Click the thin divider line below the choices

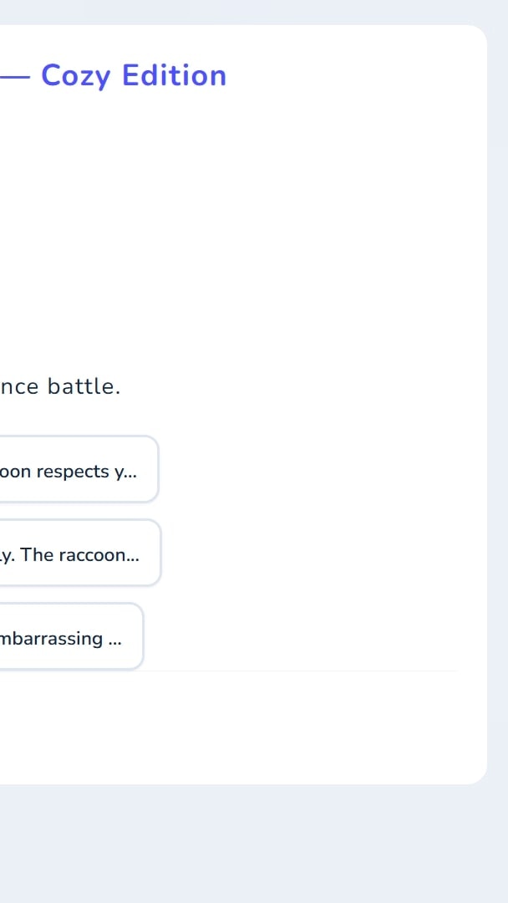click(251, 671)
